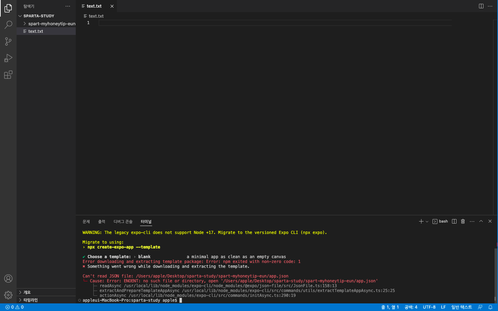The width and height of the screenshot is (498, 311).
Task: Open text.txt in the explorer tree
Action: click(x=46, y=31)
